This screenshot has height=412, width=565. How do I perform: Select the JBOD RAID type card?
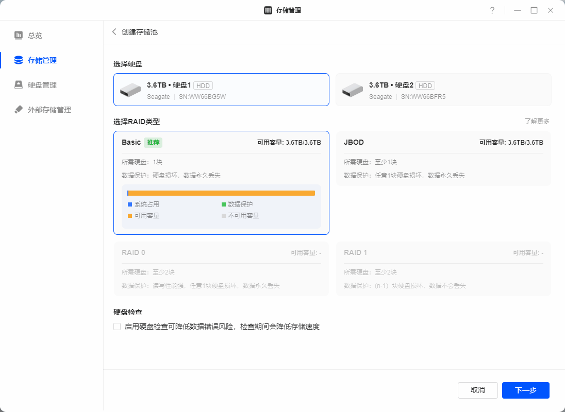(x=443, y=158)
